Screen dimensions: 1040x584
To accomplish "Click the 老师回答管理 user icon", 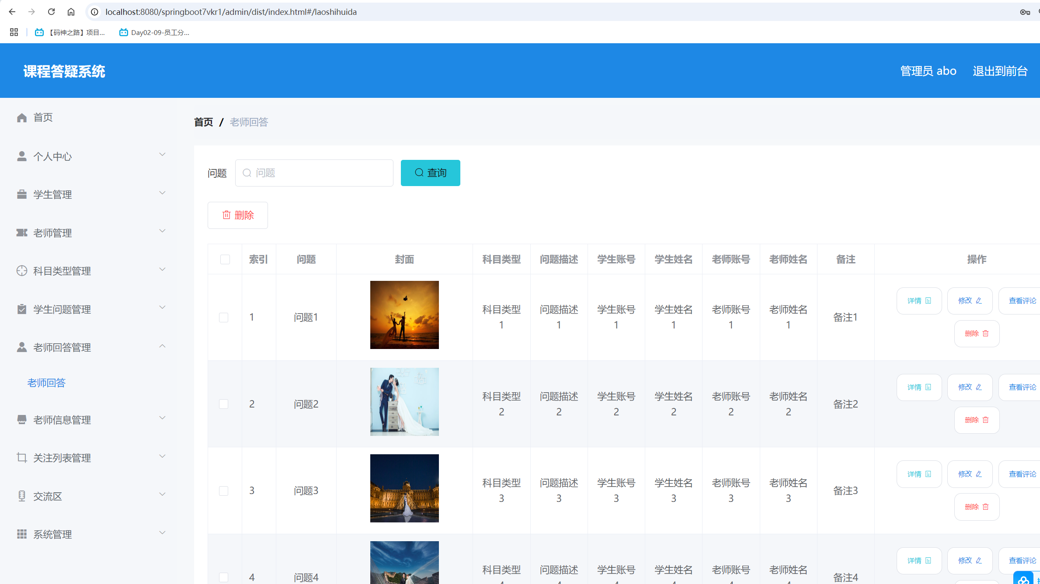I will [22, 347].
